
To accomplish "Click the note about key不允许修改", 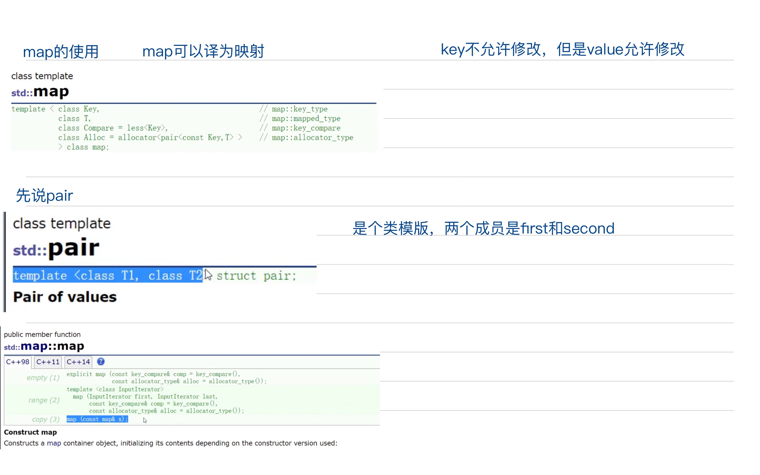I will point(562,49).
